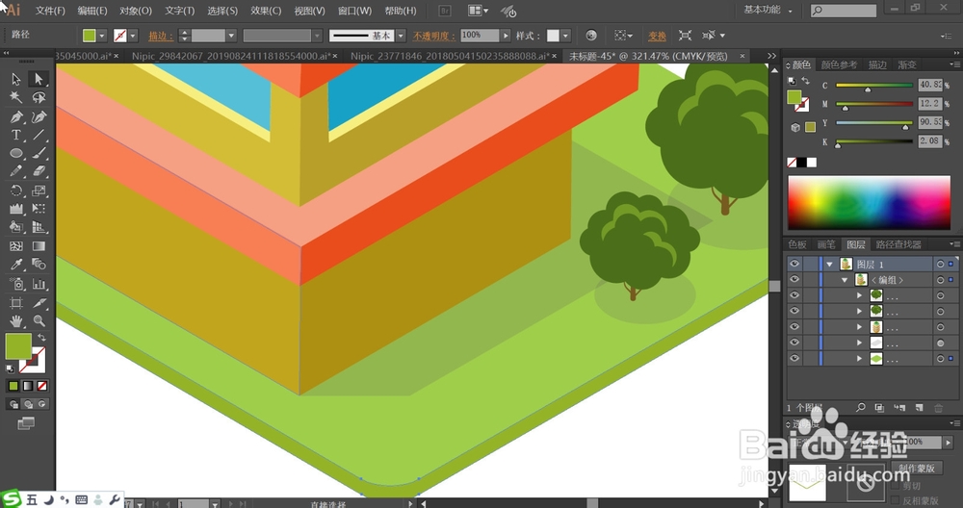Hide the third sublayer under <编组>
Viewport: 963px width, 508px height.
click(x=794, y=327)
